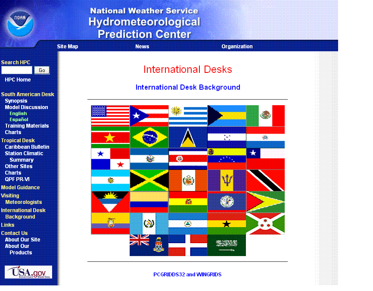The image size is (373, 291).
Task: Click the Colombia flag
Action: 149,202
